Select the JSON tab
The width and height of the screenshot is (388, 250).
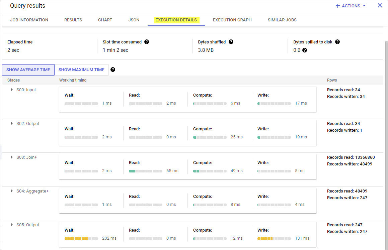(x=134, y=20)
